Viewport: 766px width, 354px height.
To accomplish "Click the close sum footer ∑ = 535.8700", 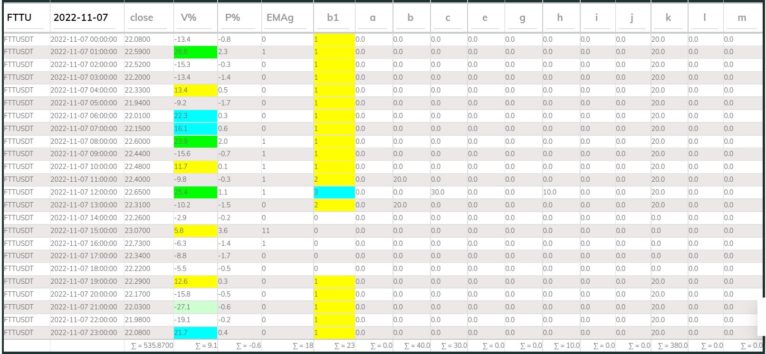I will pyautogui.click(x=152, y=345).
